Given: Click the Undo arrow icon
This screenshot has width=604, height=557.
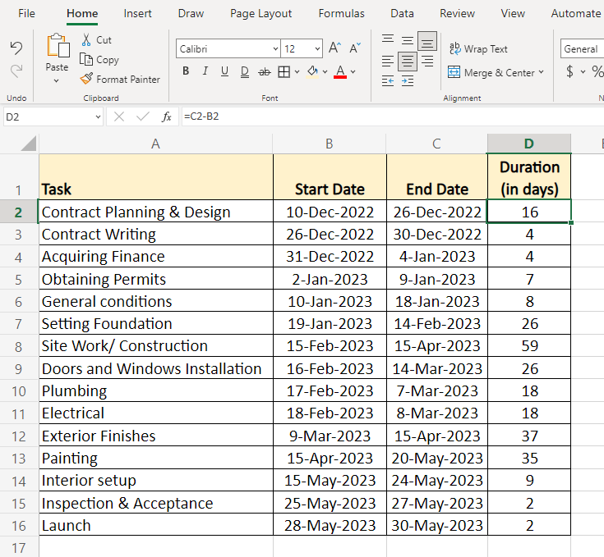Looking at the screenshot, I should coord(16,48).
